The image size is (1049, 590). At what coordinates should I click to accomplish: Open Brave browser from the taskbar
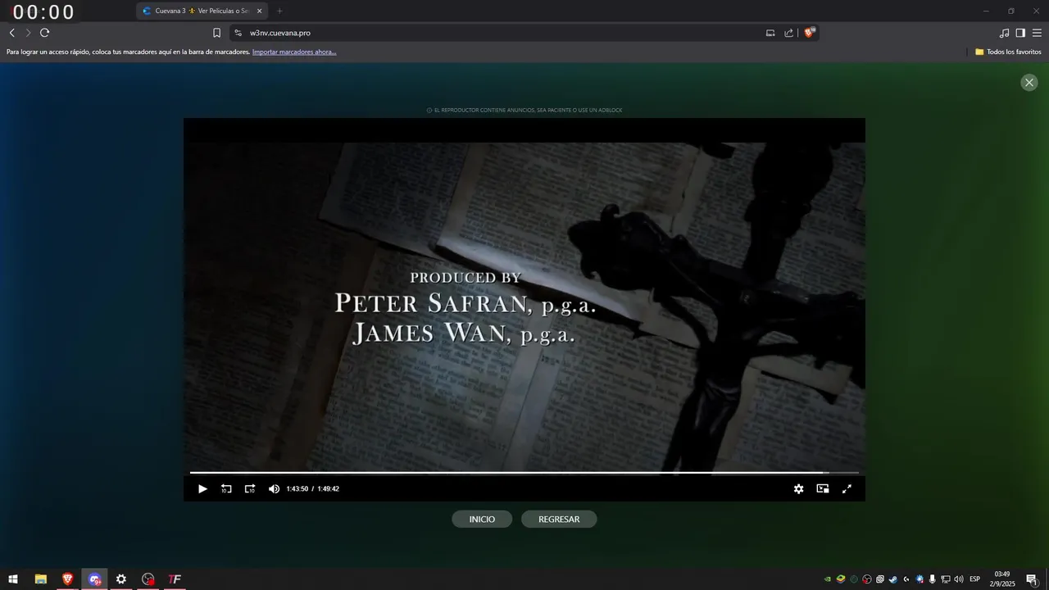click(x=67, y=579)
